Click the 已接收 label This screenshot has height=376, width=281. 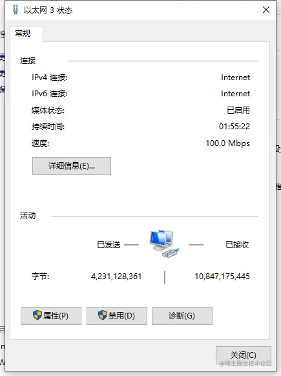coord(237,245)
